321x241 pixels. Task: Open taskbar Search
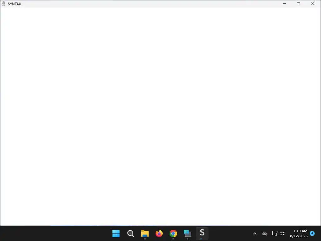pyautogui.click(x=130, y=233)
